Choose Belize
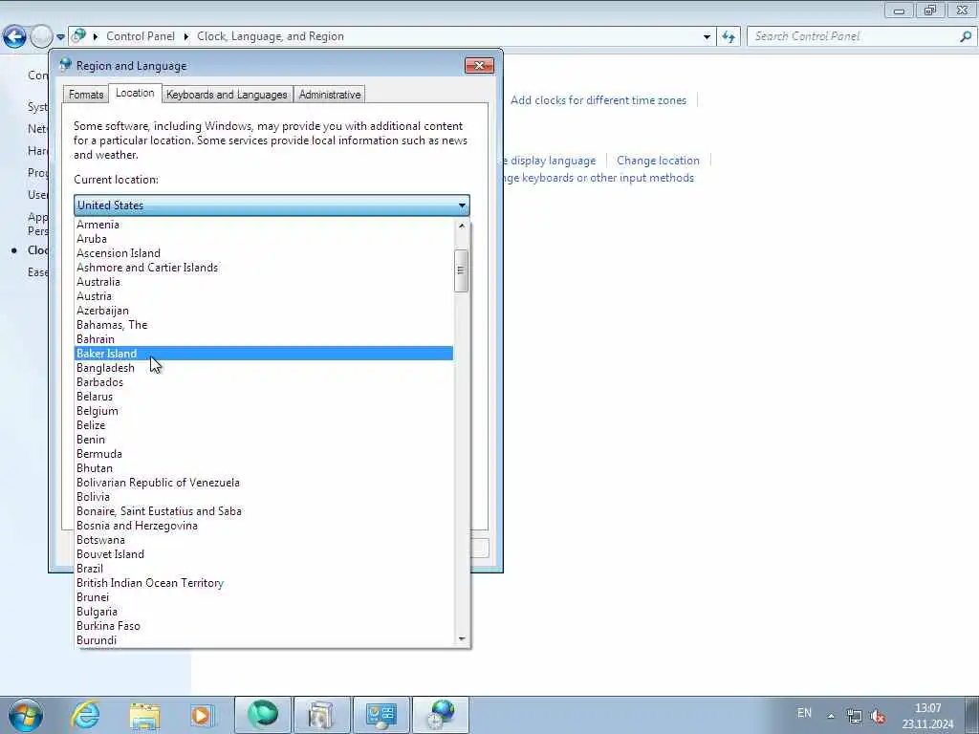This screenshot has height=734, width=979. tap(264, 425)
